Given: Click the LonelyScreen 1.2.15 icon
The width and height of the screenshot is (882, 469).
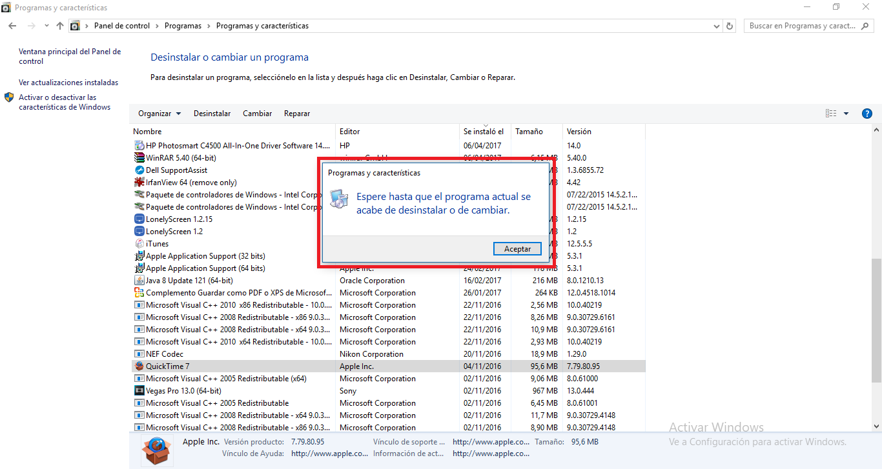Looking at the screenshot, I should tap(139, 219).
